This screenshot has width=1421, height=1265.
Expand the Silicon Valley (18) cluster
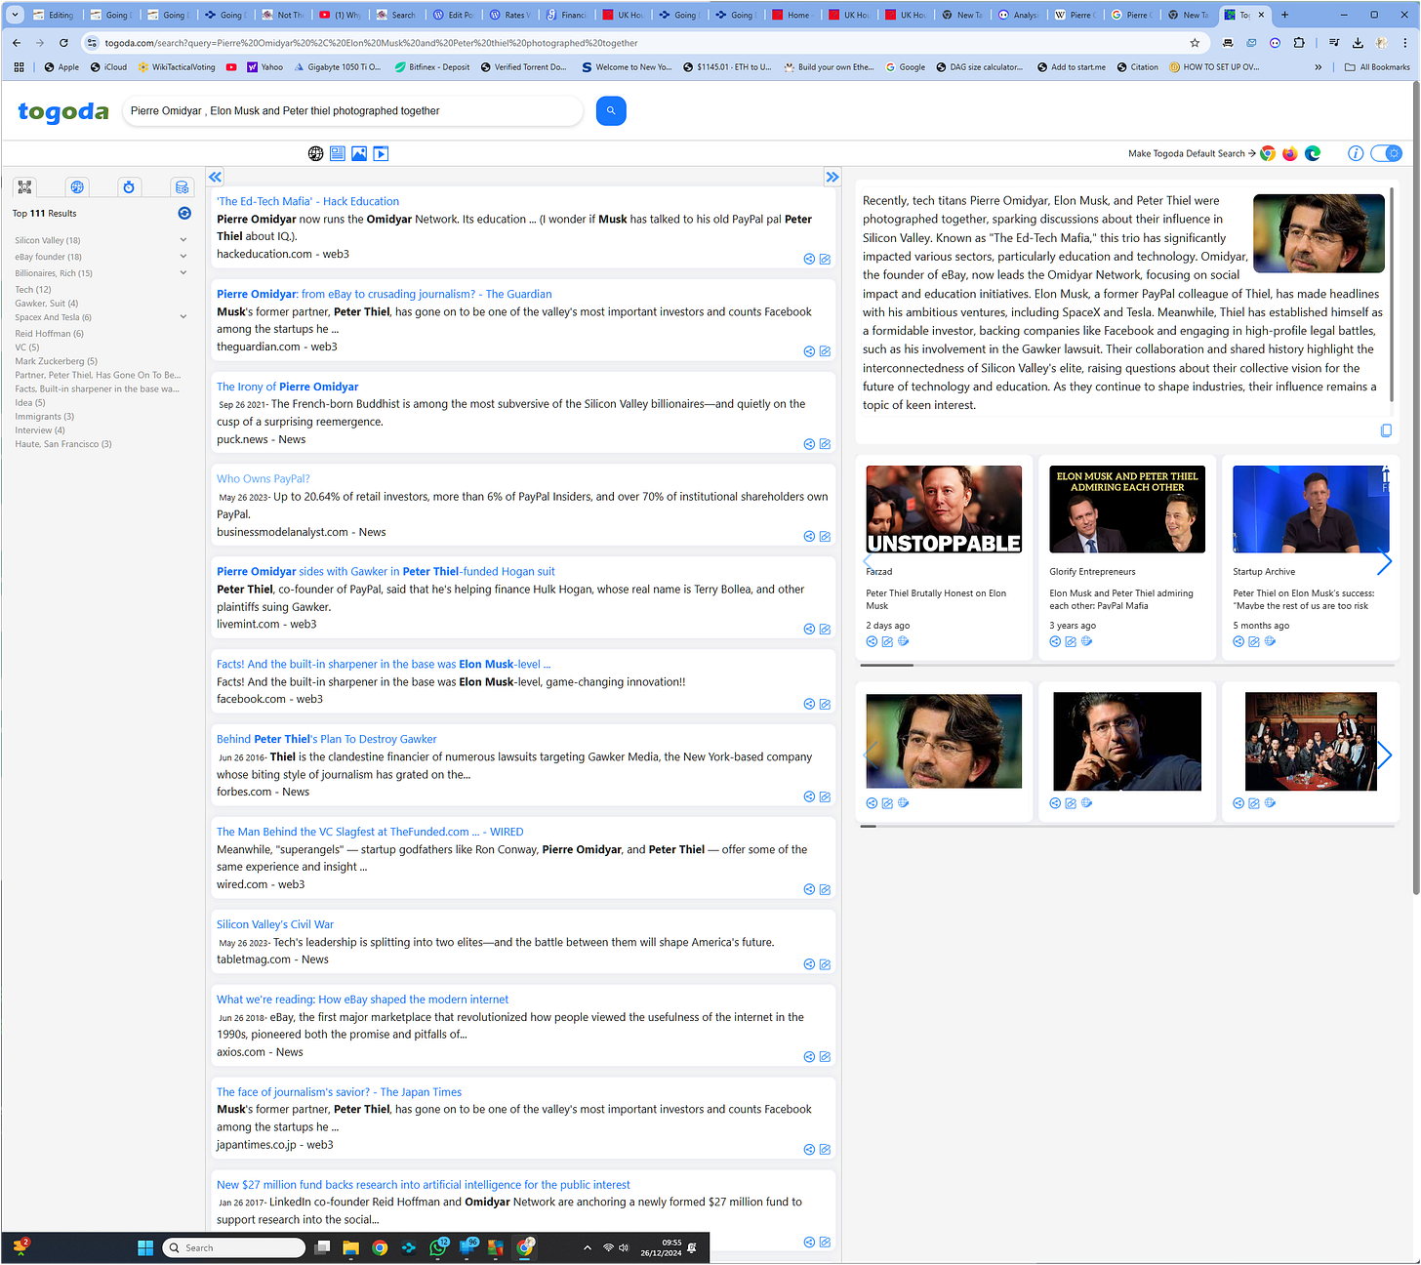(183, 240)
